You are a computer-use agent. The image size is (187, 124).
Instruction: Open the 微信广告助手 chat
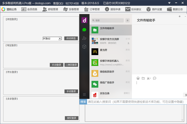pyautogui.click(x=111, y=84)
